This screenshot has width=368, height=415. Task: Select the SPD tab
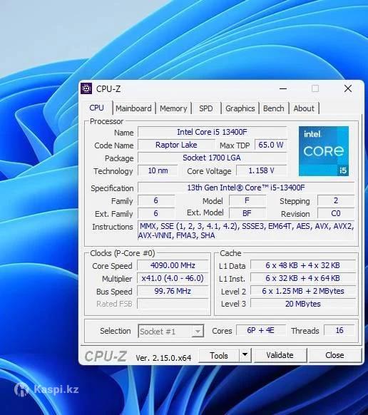pos(206,108)
